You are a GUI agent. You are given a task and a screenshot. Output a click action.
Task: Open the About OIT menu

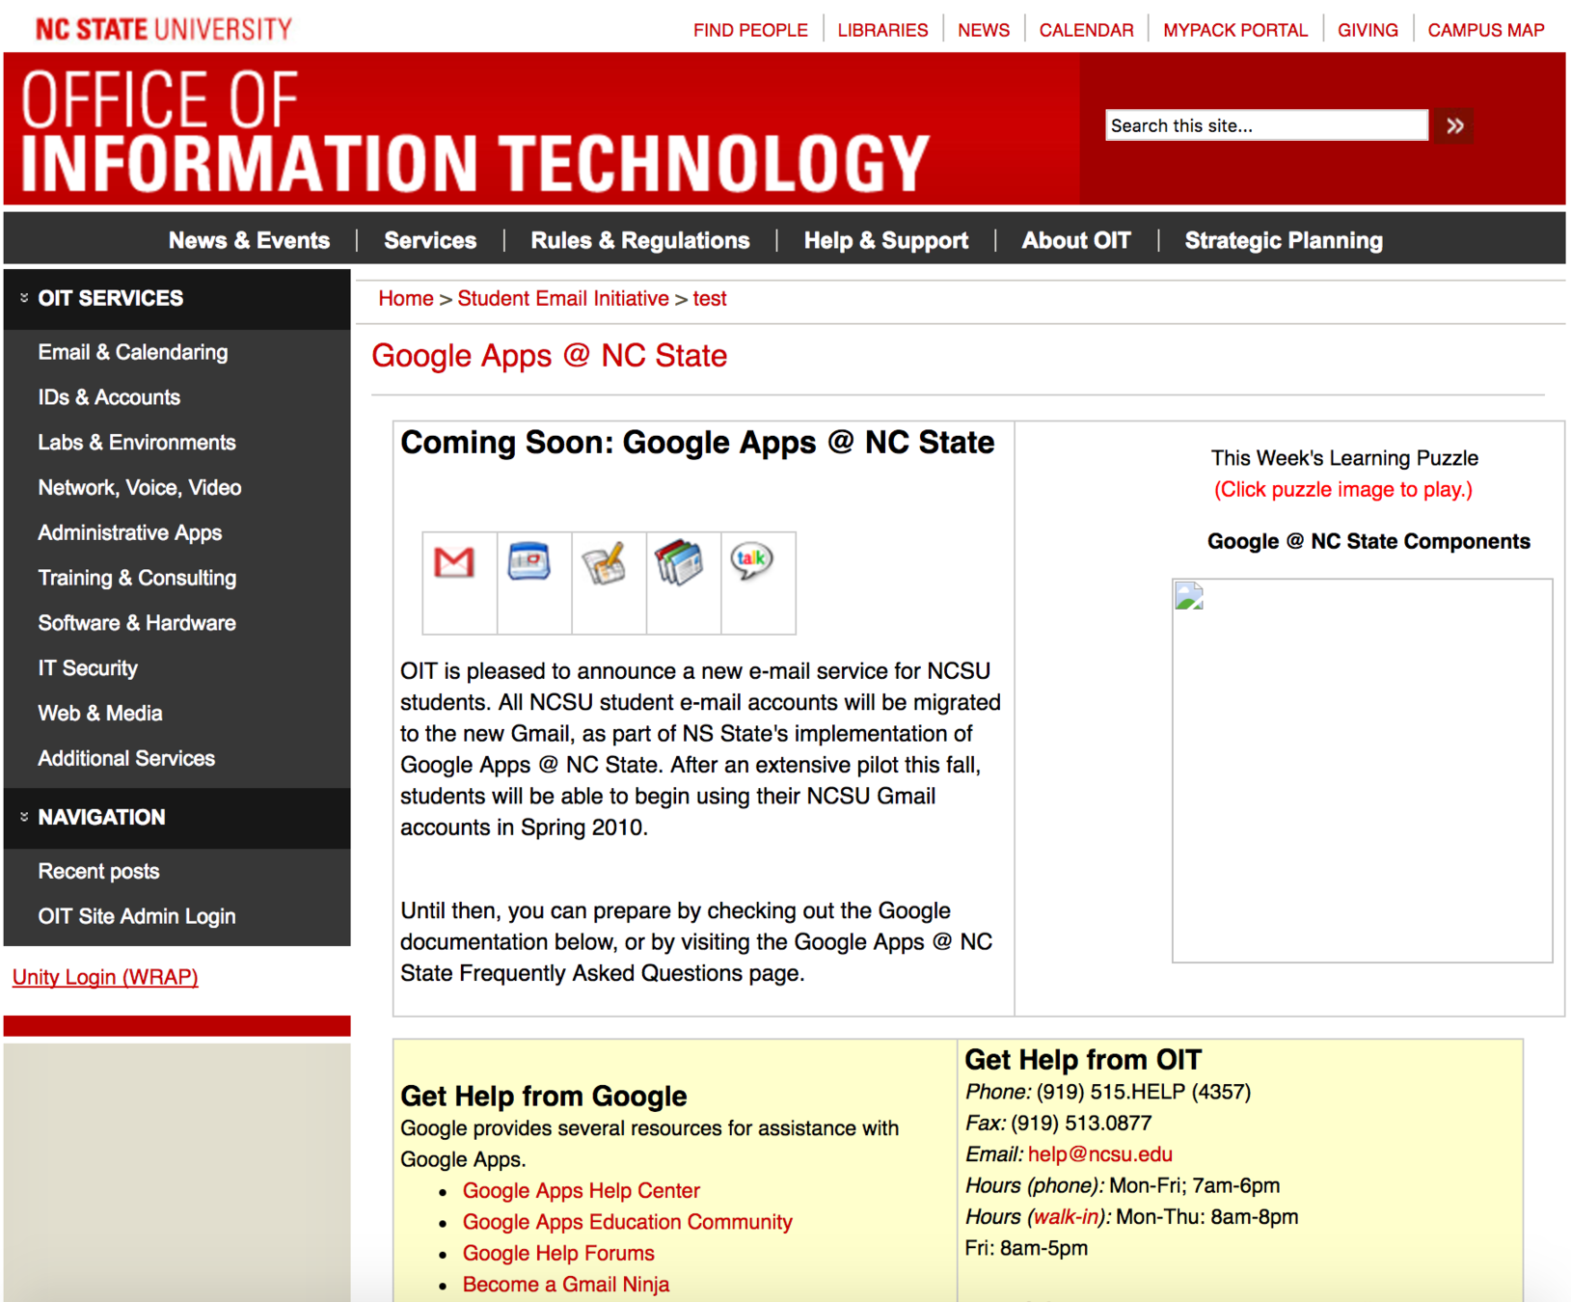tap(1076, 240)
